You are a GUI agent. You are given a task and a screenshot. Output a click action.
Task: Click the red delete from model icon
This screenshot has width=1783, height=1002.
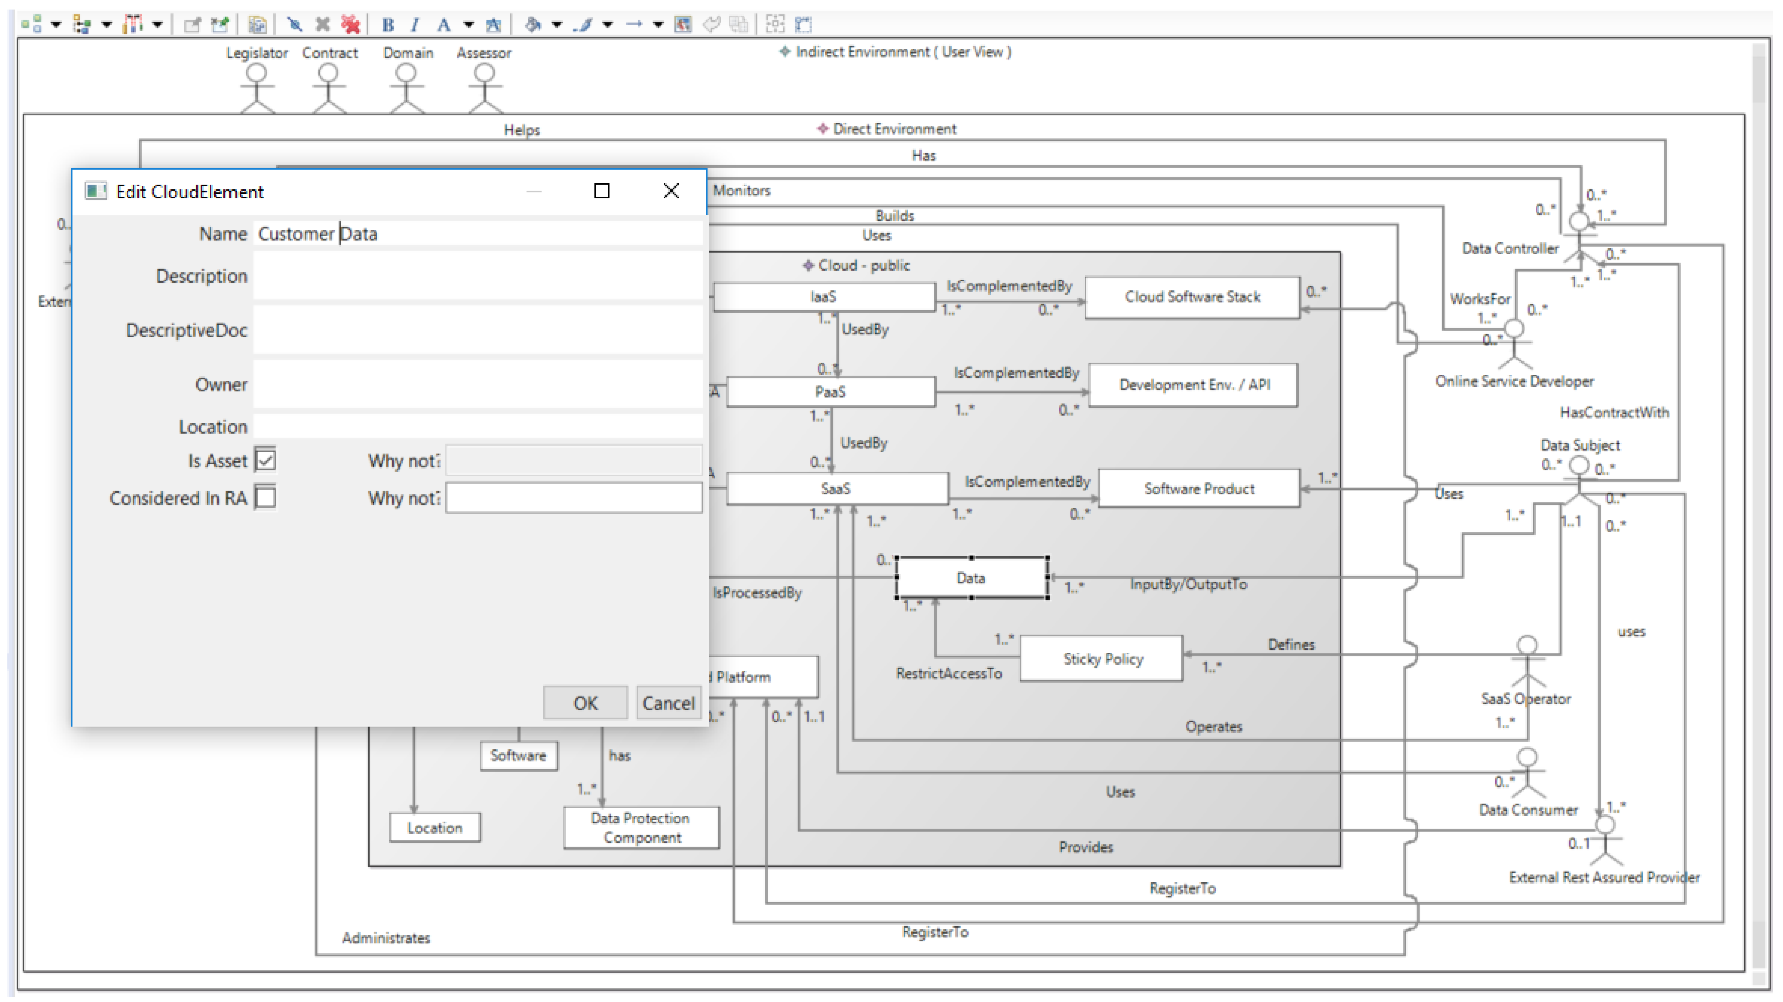pos(351,25)
